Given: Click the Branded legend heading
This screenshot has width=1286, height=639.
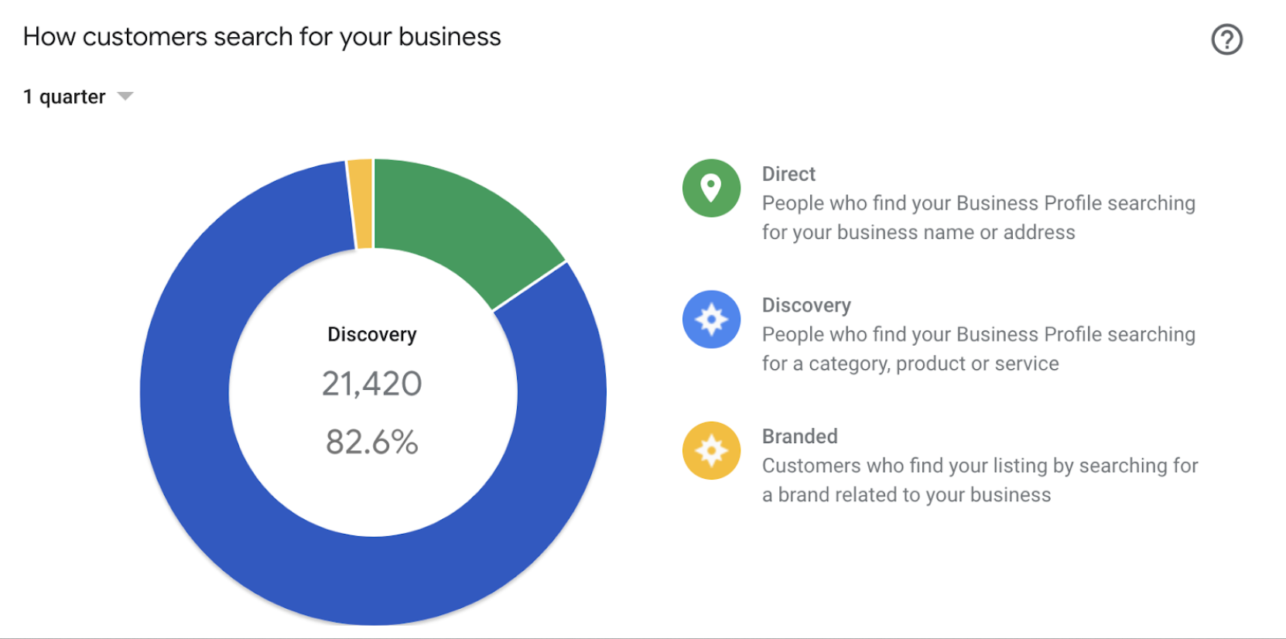Looking at the screenshot, I should click(799, 436).
